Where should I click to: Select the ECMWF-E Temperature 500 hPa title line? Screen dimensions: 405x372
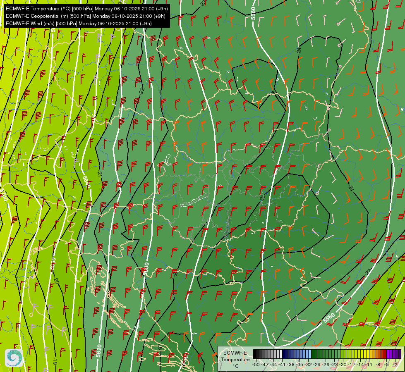[86, 9]
